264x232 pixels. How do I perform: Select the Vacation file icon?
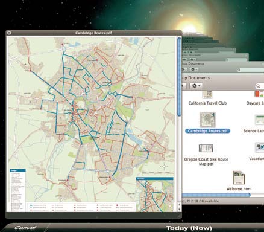click(x=259, y=147)
